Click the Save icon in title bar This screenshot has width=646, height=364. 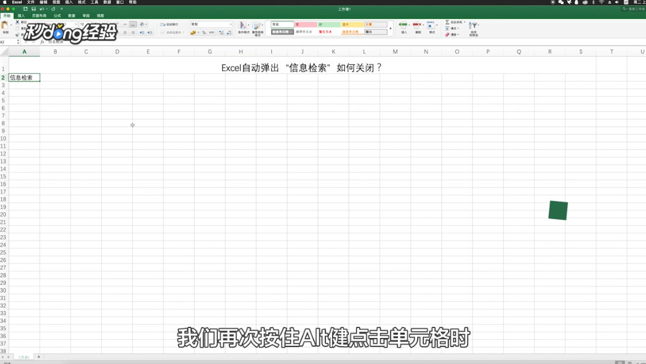tap(33, 9)
